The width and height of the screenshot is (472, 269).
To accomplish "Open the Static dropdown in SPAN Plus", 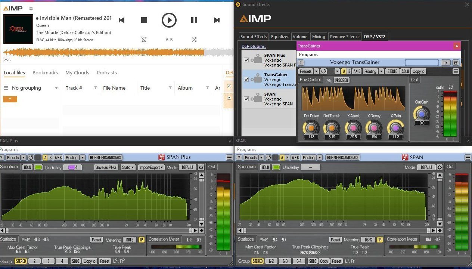I will click(x=128, y=167).
